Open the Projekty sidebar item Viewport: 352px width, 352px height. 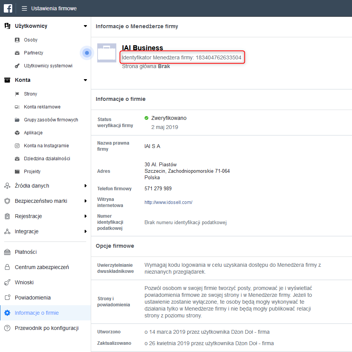[x=32, y=172]
